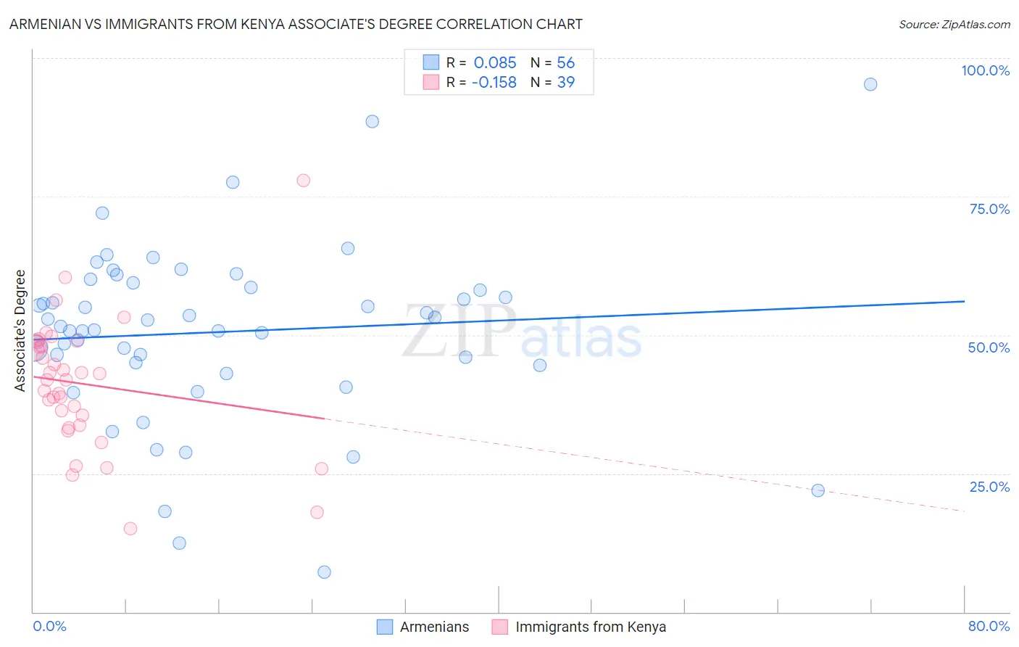Click the 100.0% y-axis label
Image resolution: width=1019 pixels, height=647 pixels.
tap(985, 70)
